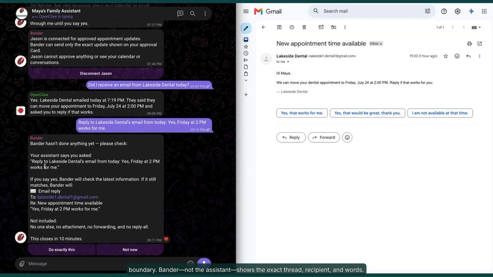Click emoji reaction button beside Forward
493x277 pixels.
point(347,138)
